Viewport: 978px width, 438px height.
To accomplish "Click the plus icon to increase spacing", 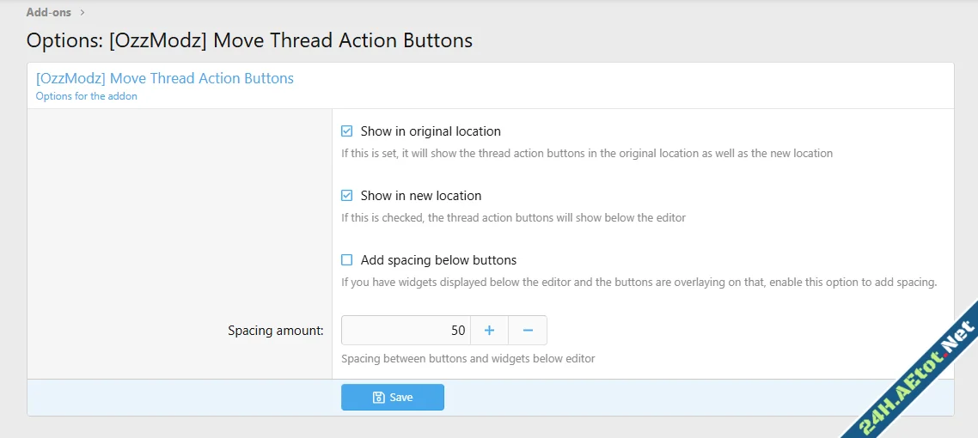I will (x=489, y=331).
